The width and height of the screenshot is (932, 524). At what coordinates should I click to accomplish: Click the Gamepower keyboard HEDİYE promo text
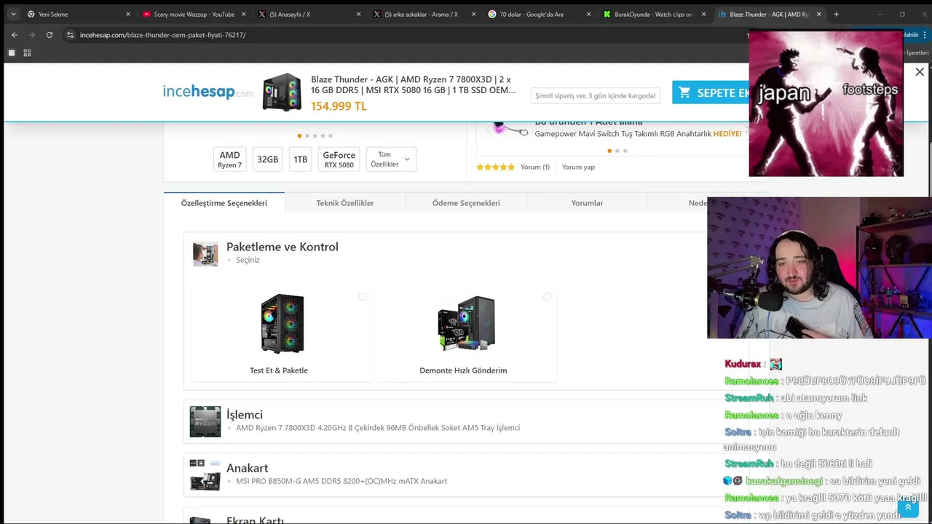coord(638,134)
